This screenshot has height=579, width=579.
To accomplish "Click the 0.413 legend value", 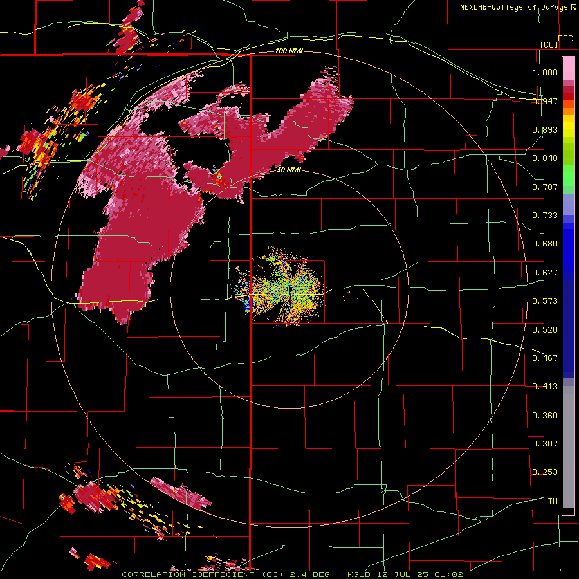I will coord(545,387).
